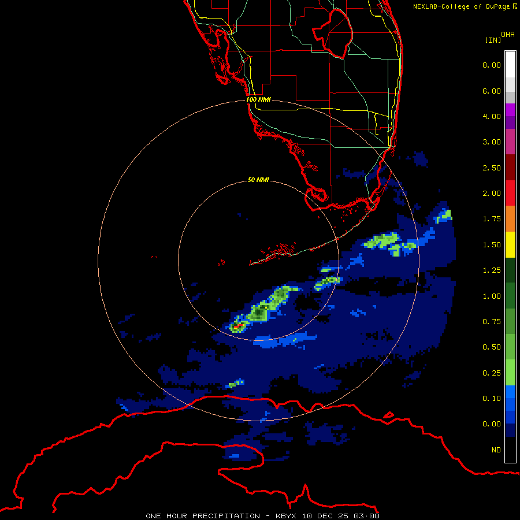Click the 1.75 legend value
This screenshot has width=520, height=520.
point(492,219)
